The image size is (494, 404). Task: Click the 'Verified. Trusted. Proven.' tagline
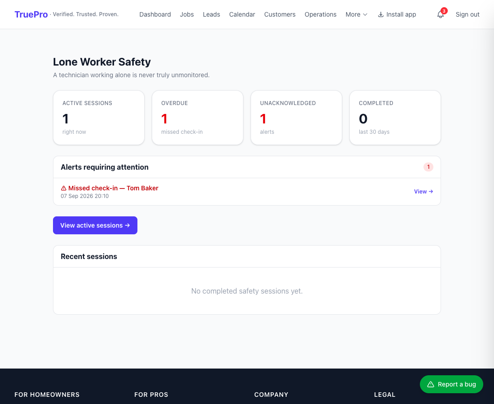pyautogui.click(x=86, y=14)
